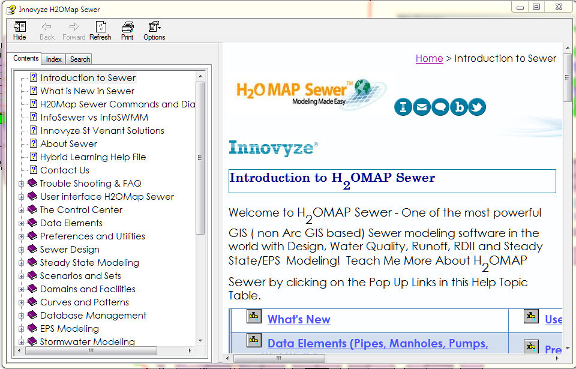Expand the Steady State Modeling node

click(x=22, y=263)
